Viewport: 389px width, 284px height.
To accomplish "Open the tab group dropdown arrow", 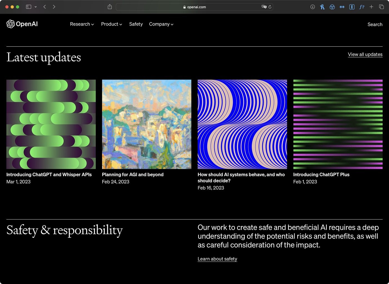I will [x=36, y=7].
